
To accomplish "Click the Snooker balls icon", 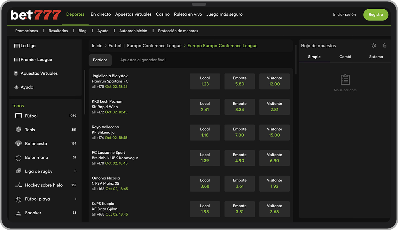I will 19,213.
